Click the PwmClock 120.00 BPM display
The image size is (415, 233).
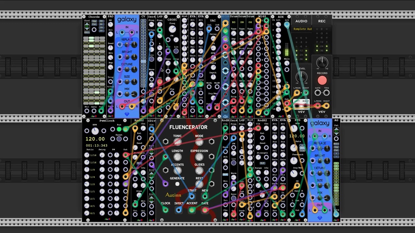[95, 139]
